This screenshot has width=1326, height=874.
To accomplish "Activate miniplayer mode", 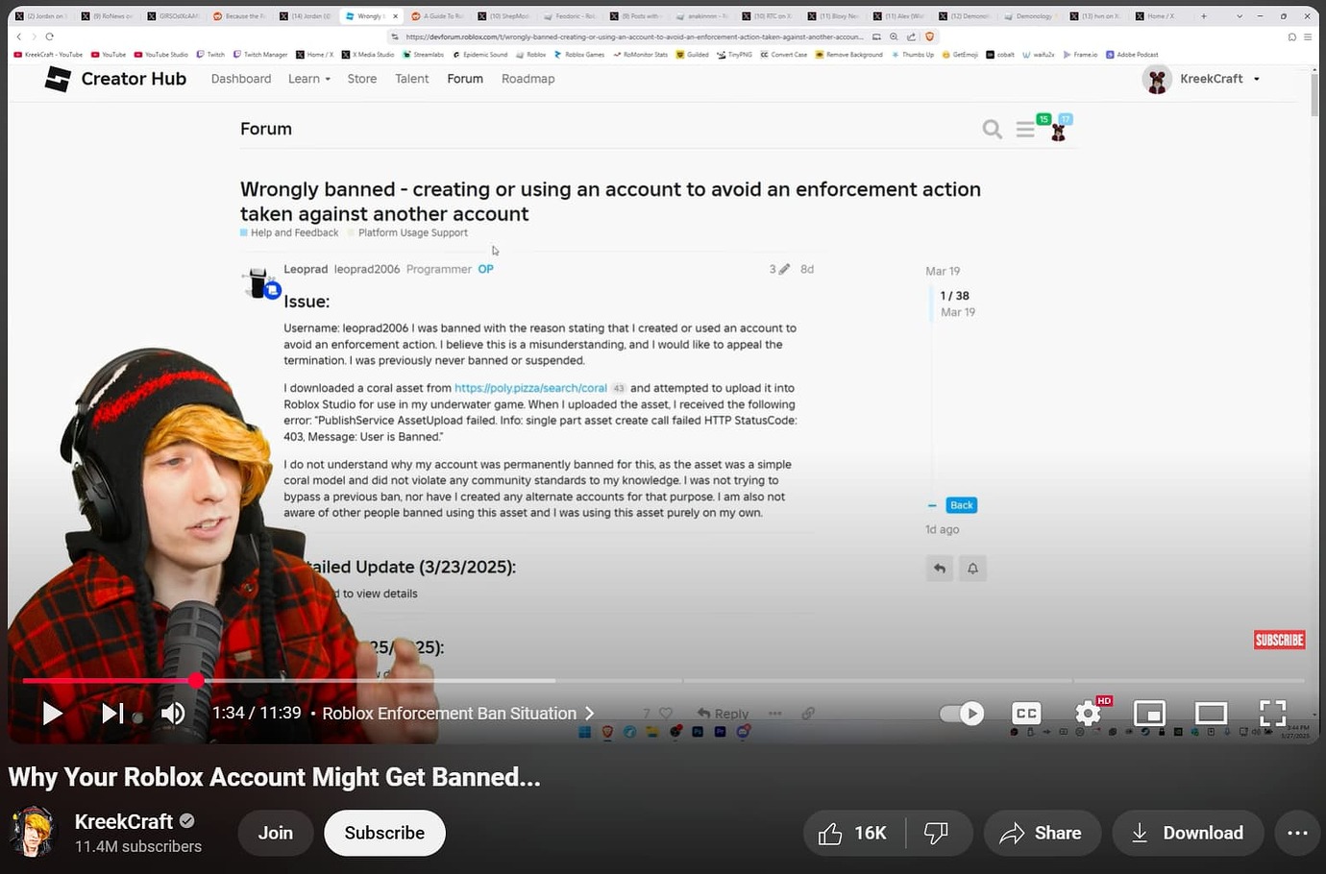I will [1149, 713].
